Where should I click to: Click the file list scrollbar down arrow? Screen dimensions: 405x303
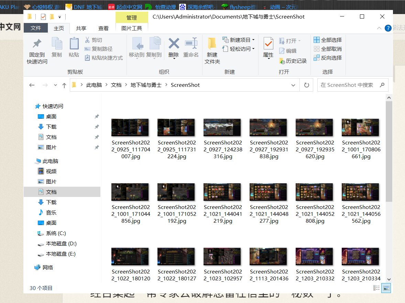pos(389,279)
